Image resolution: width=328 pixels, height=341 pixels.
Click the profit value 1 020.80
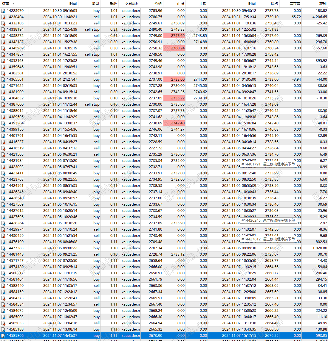click(x=320, y=248)
